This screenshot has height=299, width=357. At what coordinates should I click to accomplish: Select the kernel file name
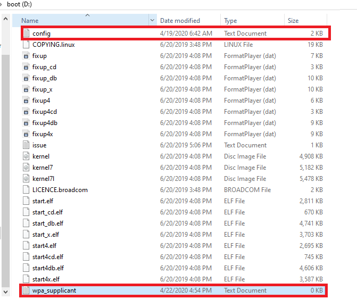(x=41, y=156)
